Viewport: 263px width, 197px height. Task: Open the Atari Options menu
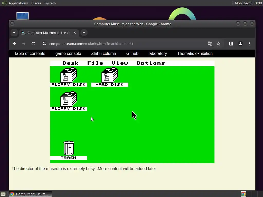(x=151, y=63)
